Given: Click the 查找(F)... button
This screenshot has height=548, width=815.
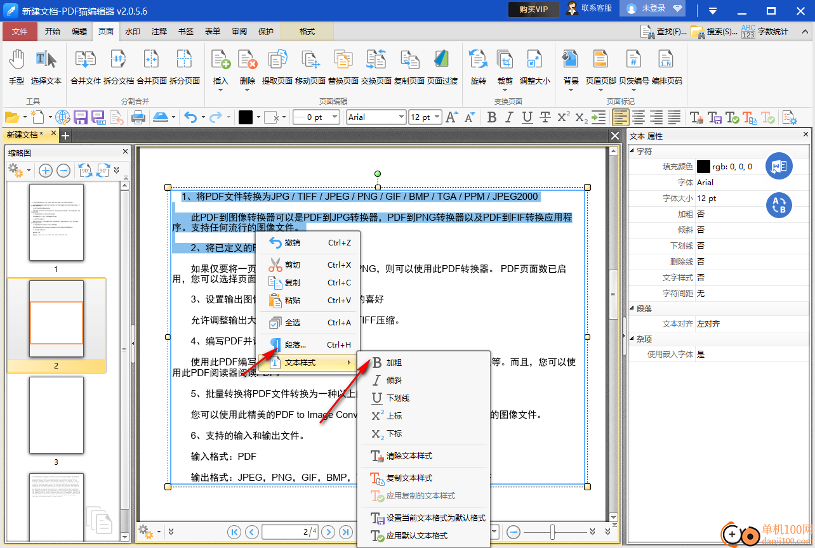Looking at the screenshot, I should pyautogui.click(x=663, y=32).
